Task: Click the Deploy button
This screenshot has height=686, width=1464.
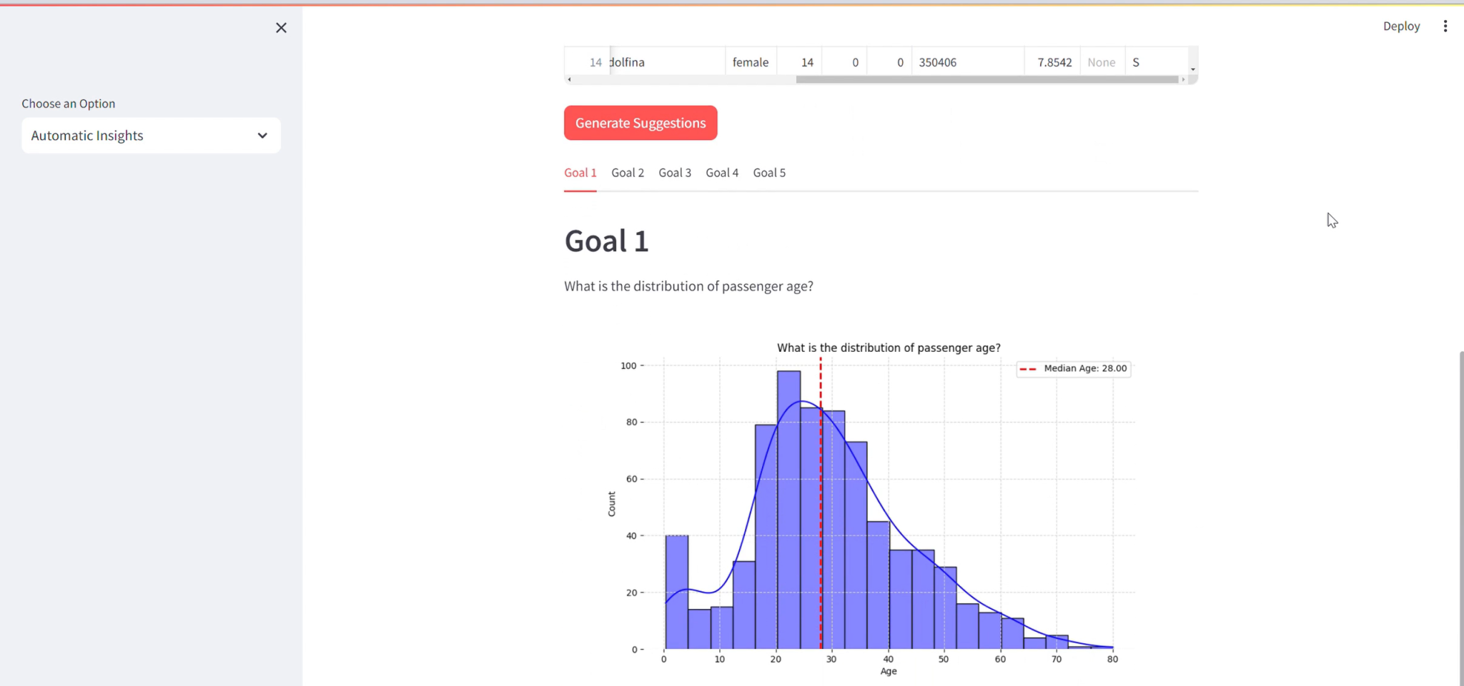Action: coord(1400,26)
